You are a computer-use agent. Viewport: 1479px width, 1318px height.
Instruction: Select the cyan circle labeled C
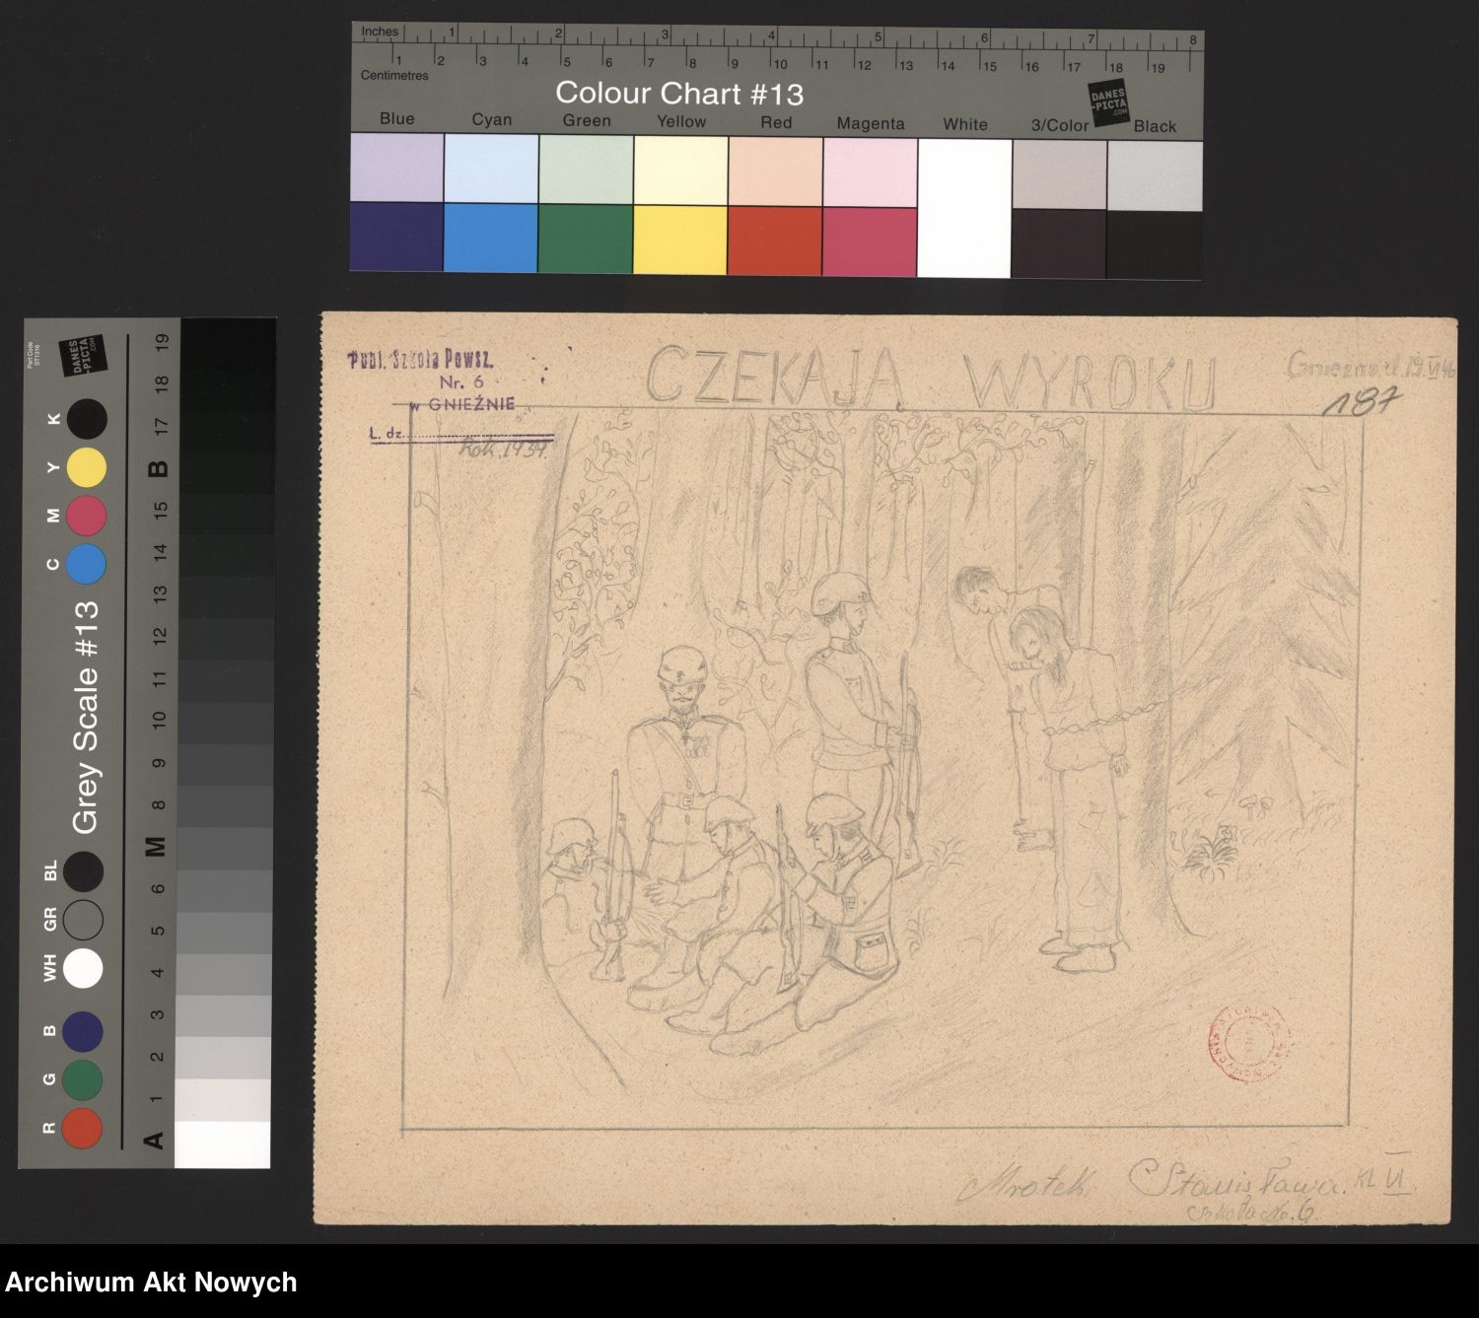[x=86, y=564]
